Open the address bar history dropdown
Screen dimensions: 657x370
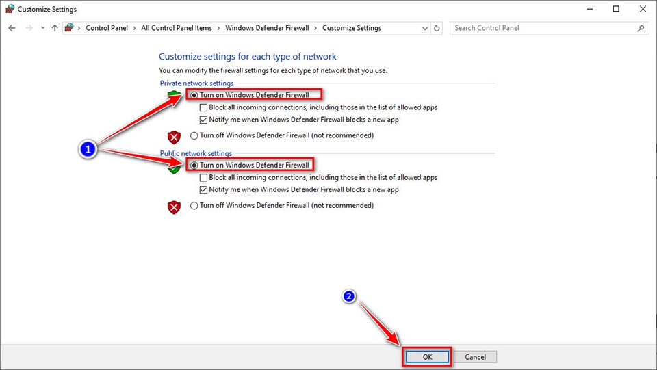[425, 29]
